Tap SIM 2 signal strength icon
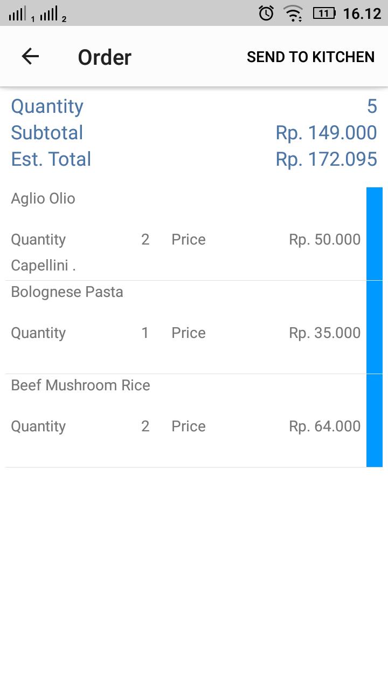 (x=52, y=13)
